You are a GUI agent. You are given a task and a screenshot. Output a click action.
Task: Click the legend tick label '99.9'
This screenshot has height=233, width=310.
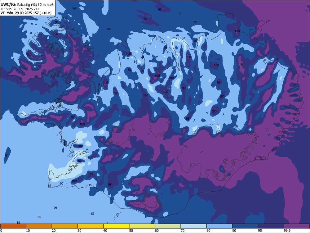click(x=287, y=231)
